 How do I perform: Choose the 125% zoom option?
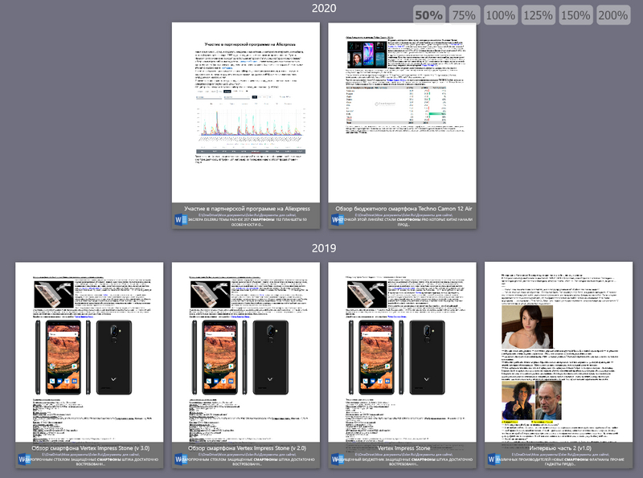click(539, 14)
